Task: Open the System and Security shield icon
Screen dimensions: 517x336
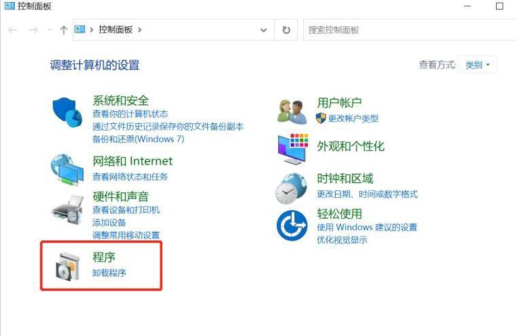Action: tap(67, 112)
